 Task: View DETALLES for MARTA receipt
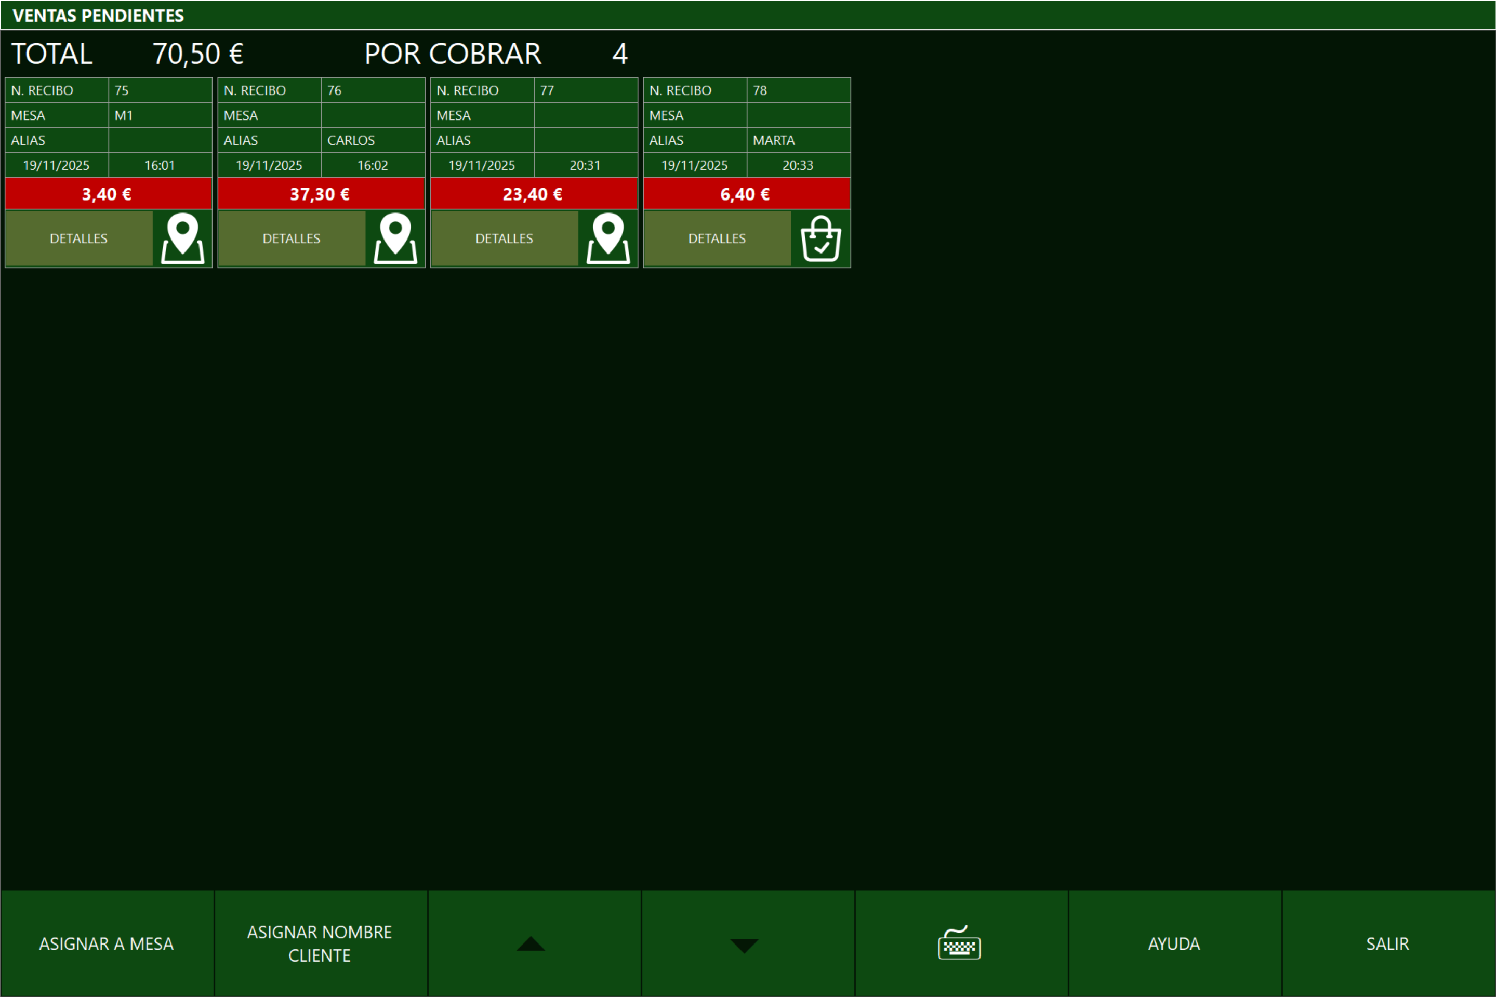(717, 238)
